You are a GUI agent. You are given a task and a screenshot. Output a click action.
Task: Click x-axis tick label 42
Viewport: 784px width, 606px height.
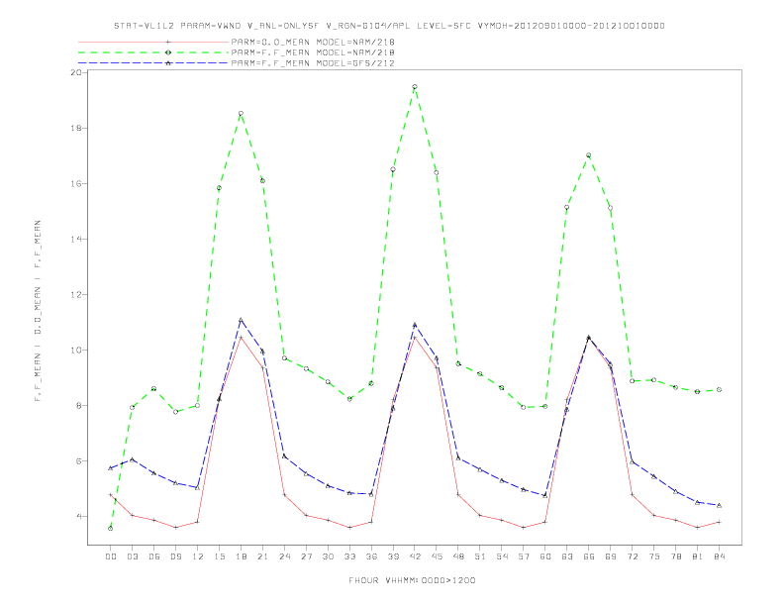415,556
